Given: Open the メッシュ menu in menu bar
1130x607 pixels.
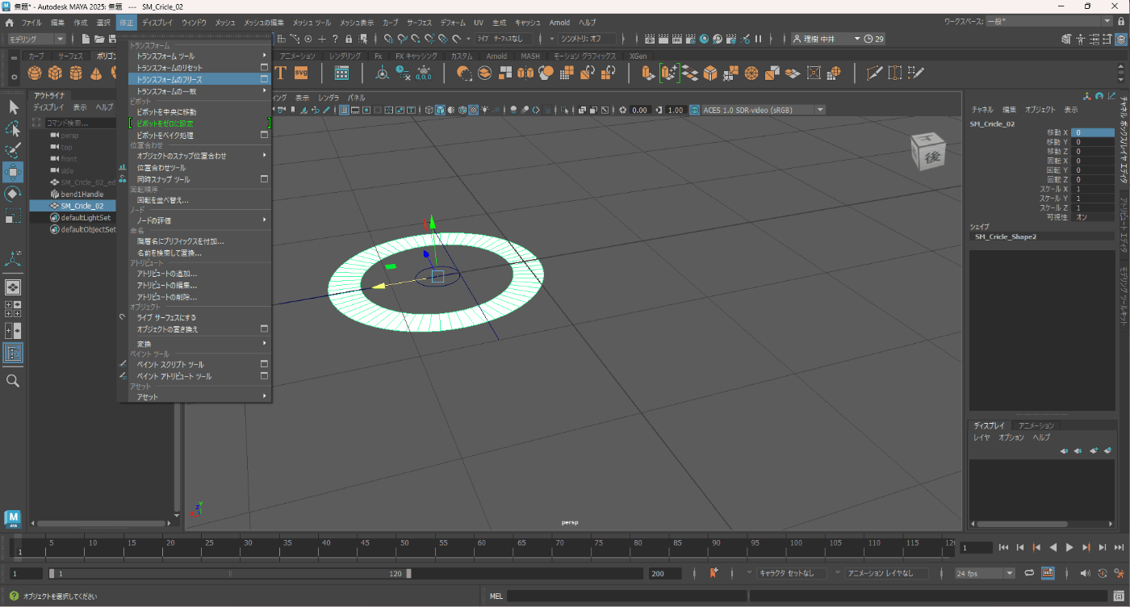Looking at the screenshot, I should (x=225, y=23).
